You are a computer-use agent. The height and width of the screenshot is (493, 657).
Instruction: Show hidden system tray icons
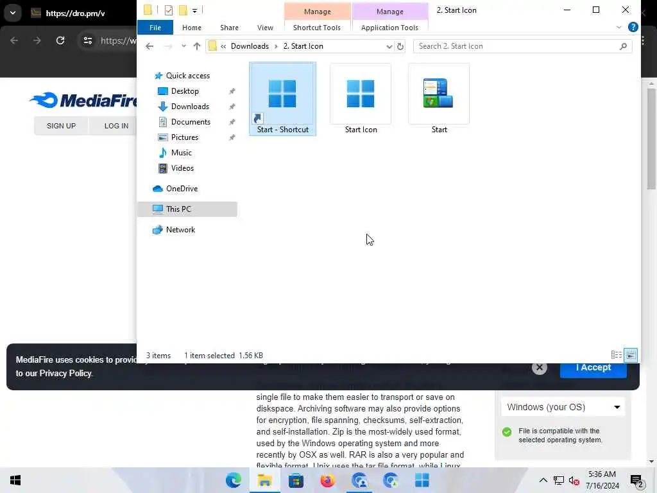(543, 480)
